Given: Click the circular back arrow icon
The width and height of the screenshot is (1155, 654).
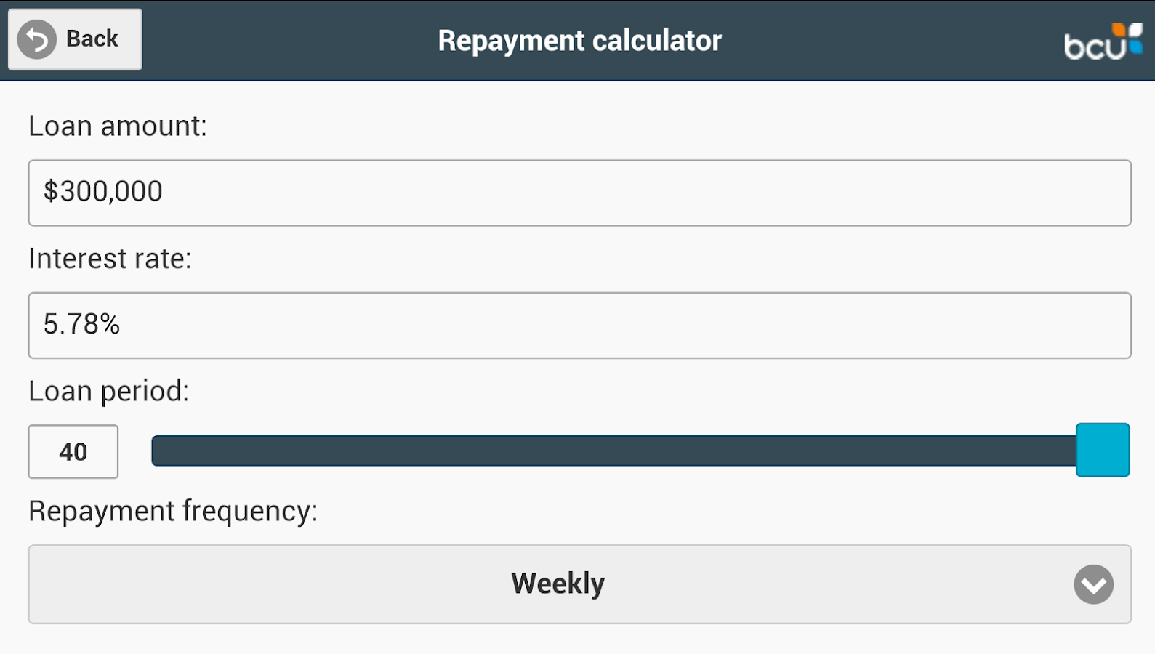Looking at the screenshot, I should click(36, 39).
